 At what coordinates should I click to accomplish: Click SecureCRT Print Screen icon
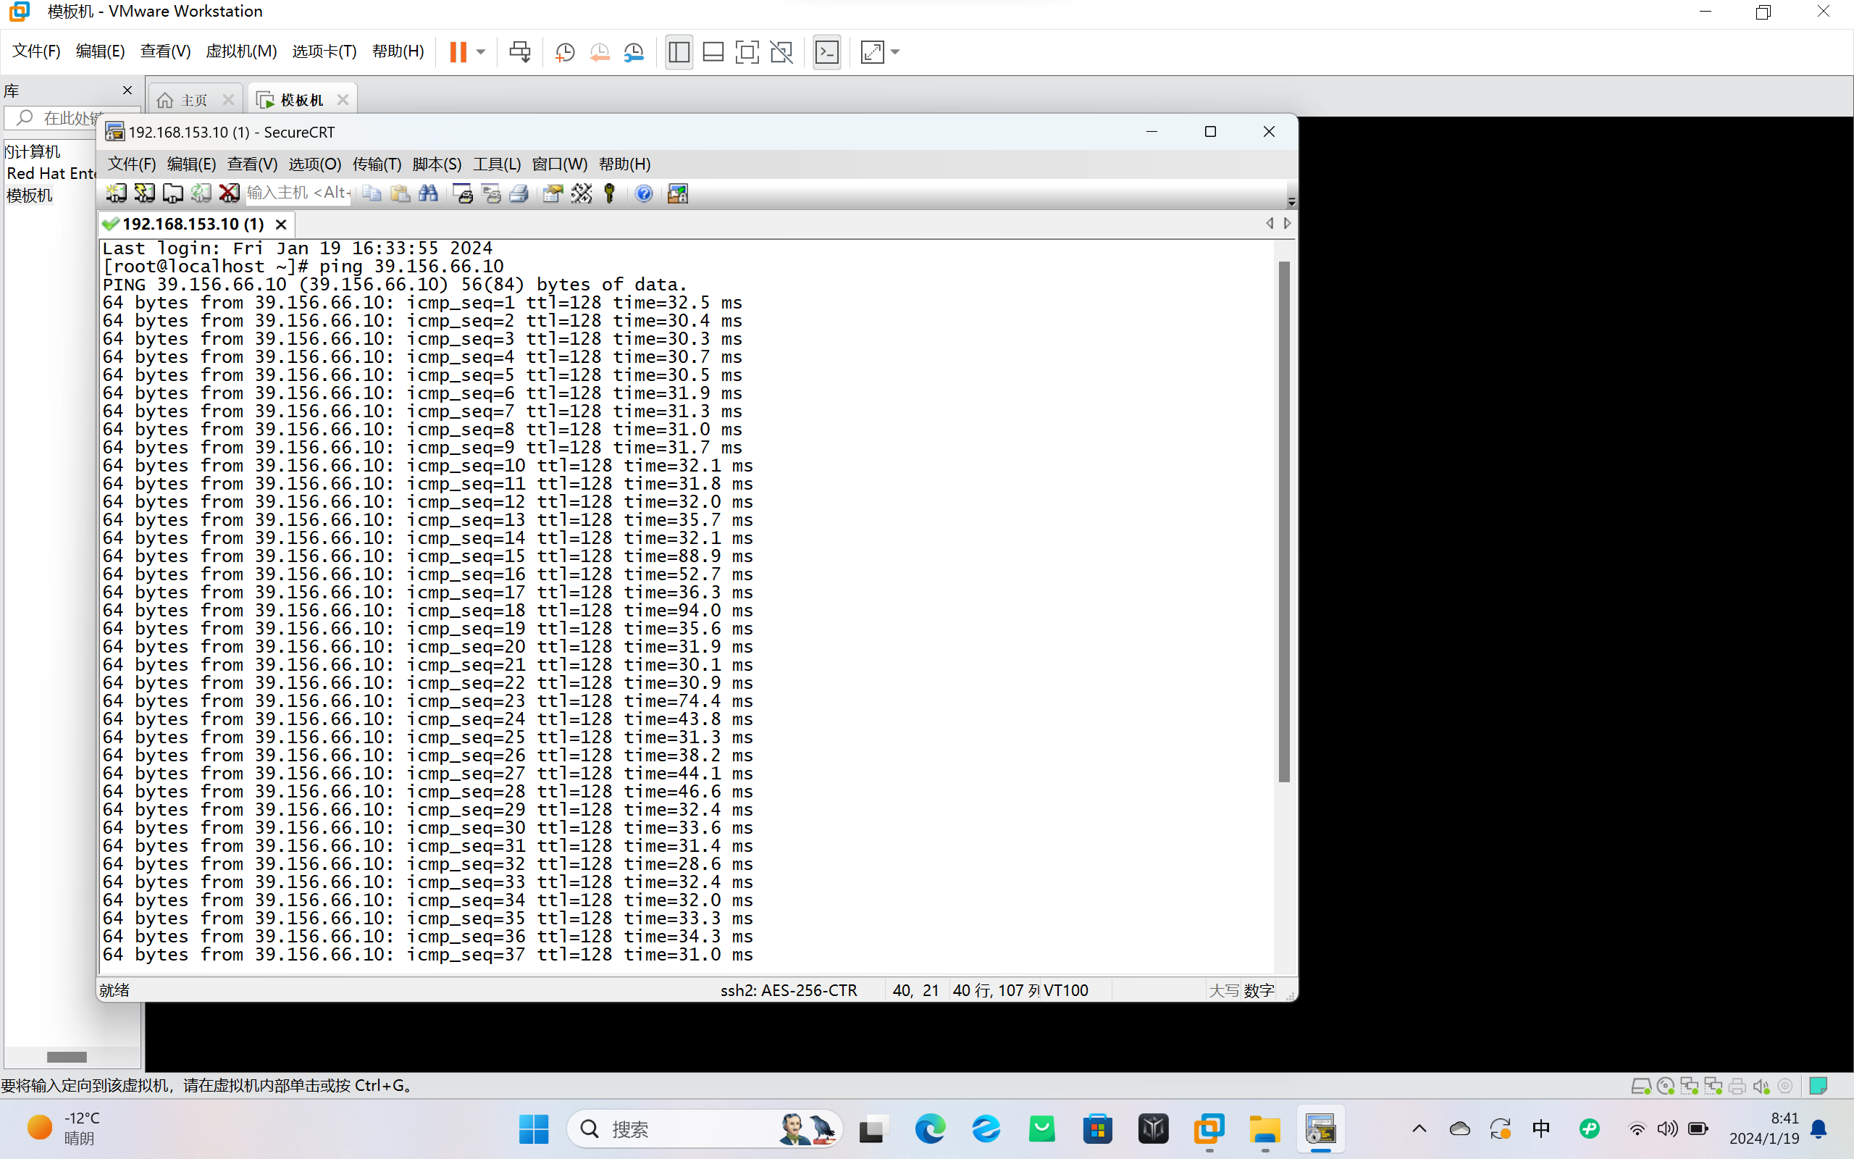tap(463, 193)
